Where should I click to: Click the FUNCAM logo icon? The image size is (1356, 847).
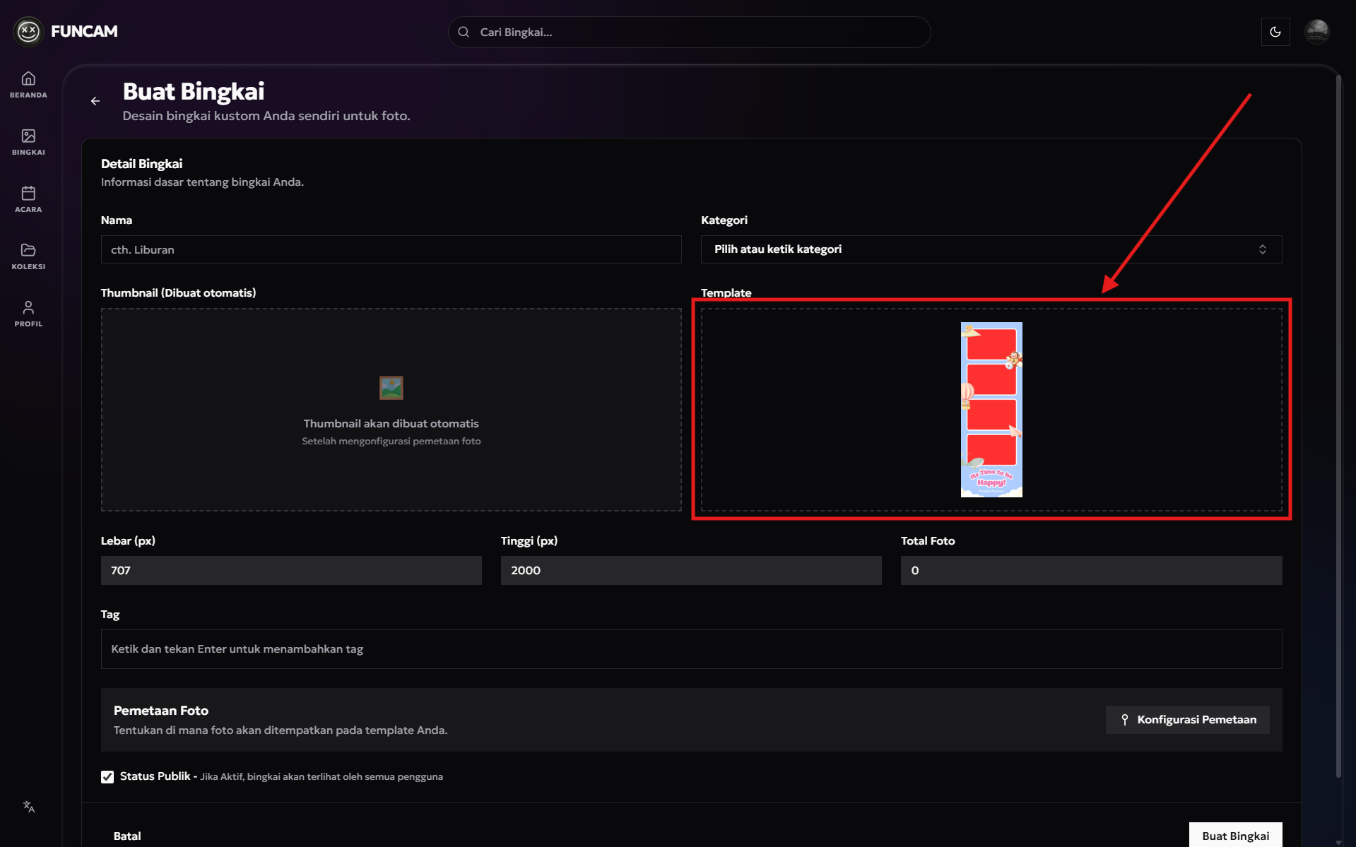tap(28, 31)
